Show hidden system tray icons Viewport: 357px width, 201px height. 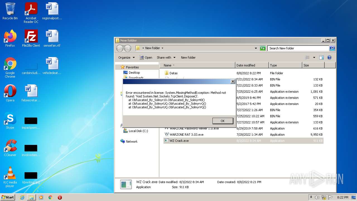pos(311,197)
